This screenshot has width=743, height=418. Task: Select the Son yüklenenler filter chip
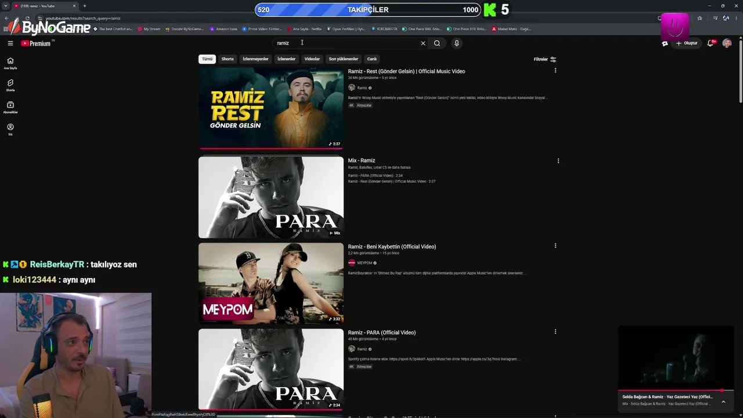click(x=344, y=59)
